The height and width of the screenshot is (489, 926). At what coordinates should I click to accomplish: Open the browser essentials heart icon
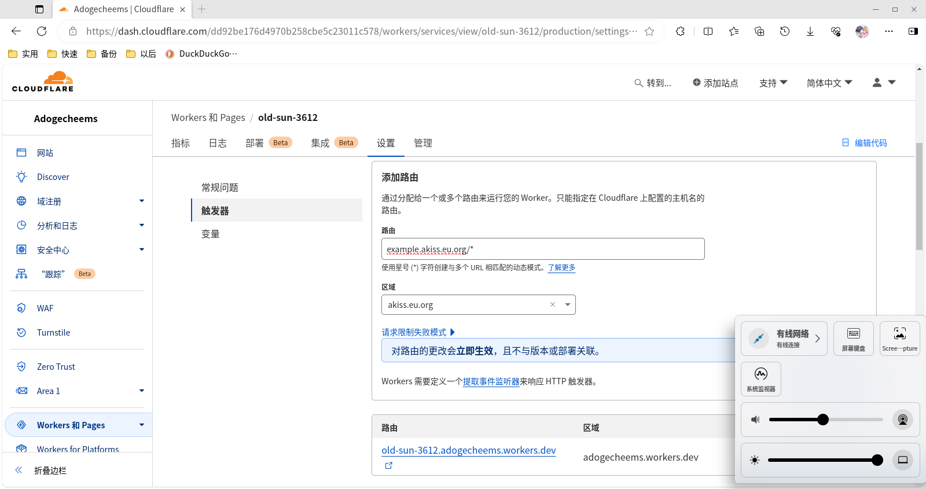836,31
